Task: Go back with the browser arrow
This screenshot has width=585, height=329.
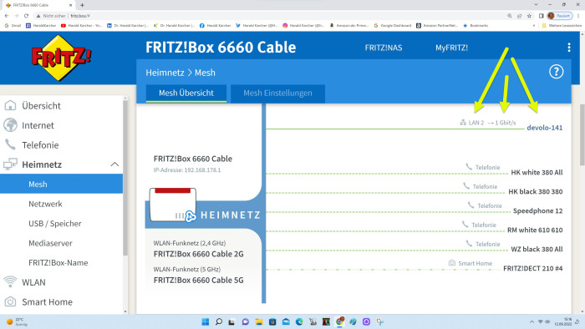Action: [x=7, y=16]
